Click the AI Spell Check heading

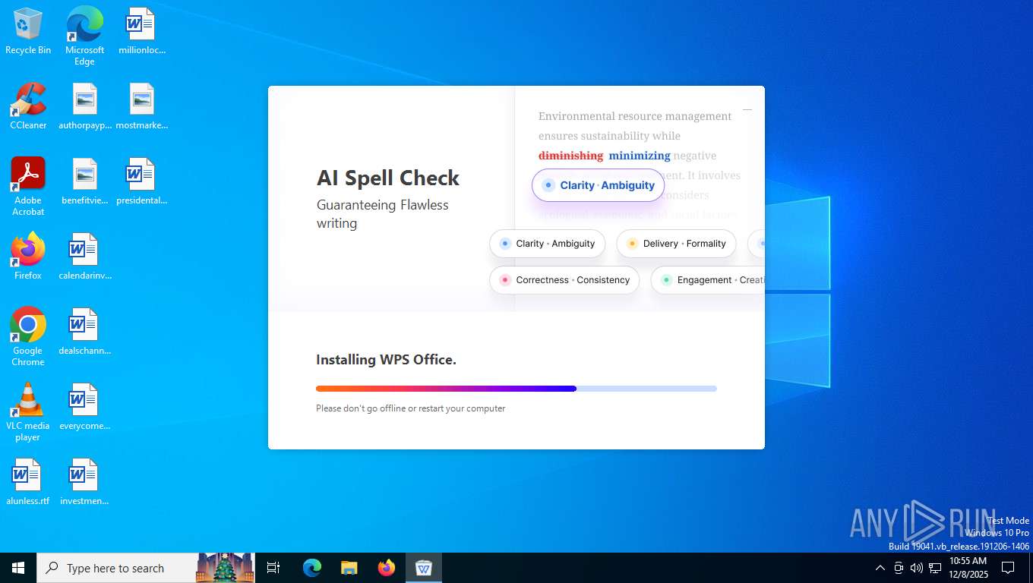(388, 178)
